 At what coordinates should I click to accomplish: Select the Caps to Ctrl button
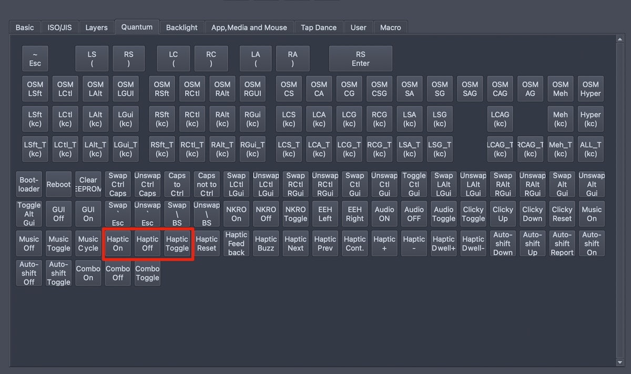(x=177, y=184)
